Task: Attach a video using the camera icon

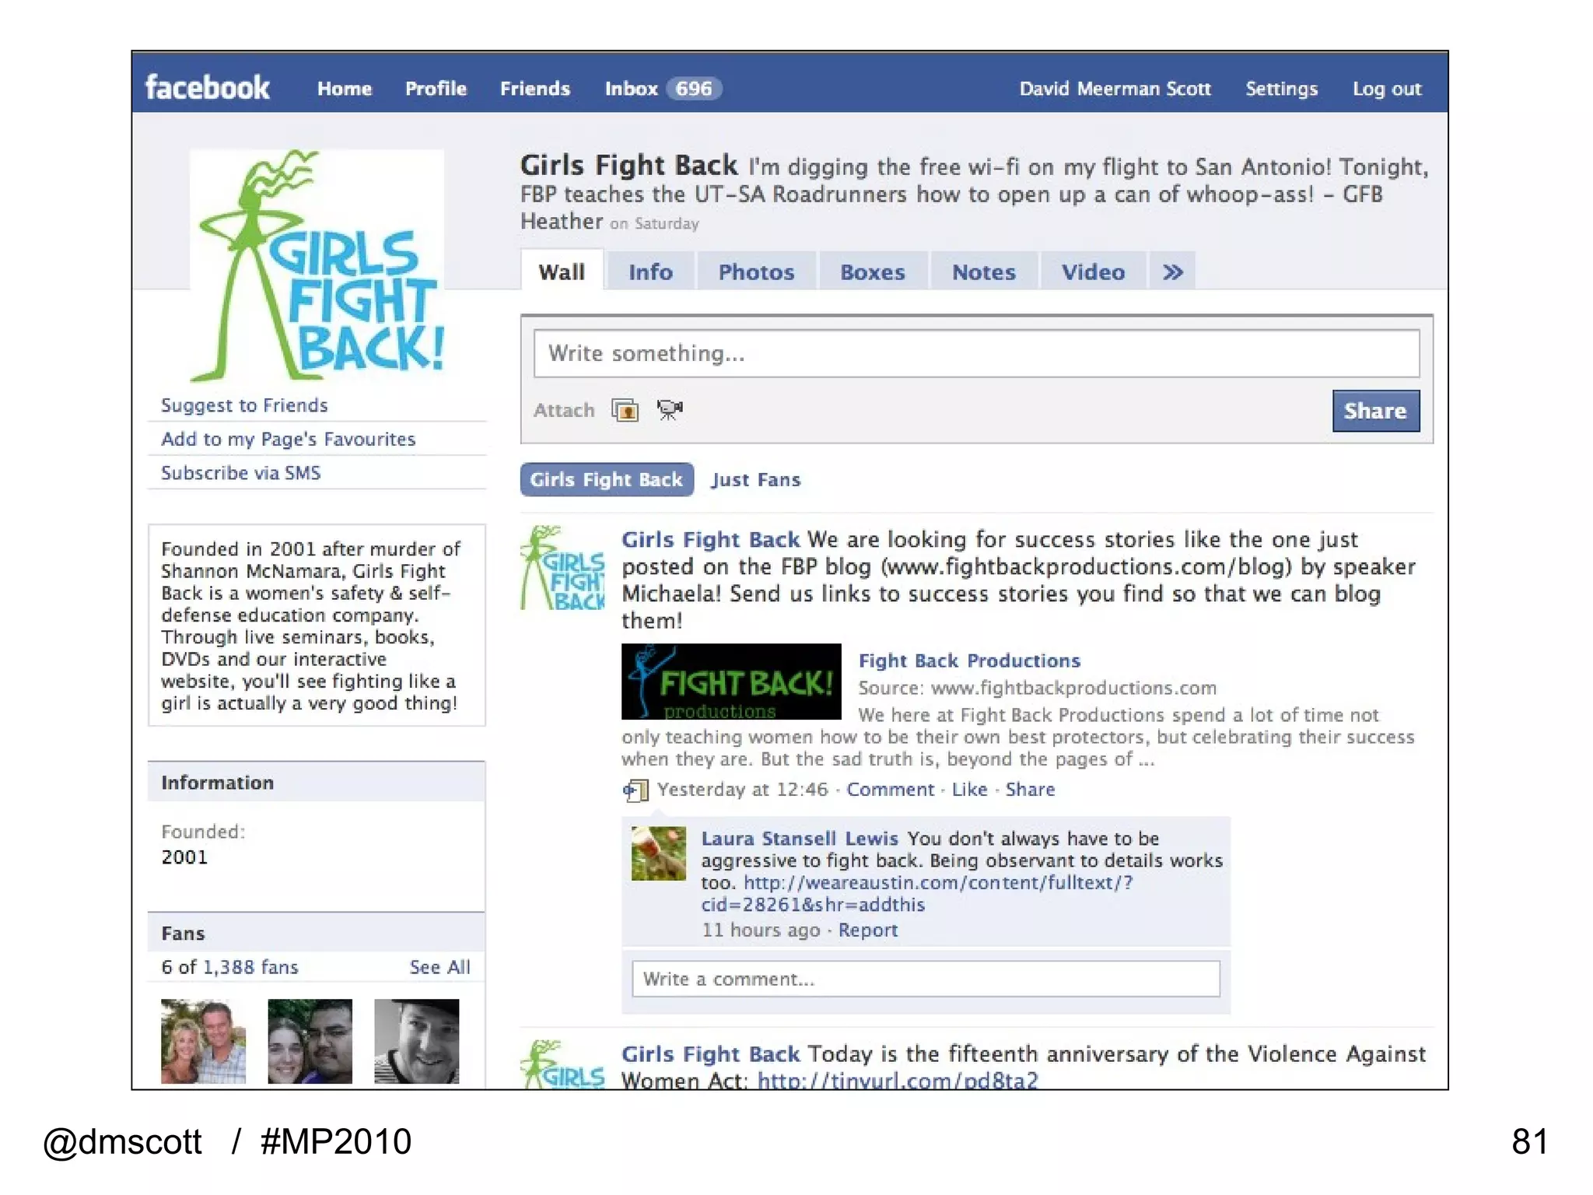Action: 669,409
